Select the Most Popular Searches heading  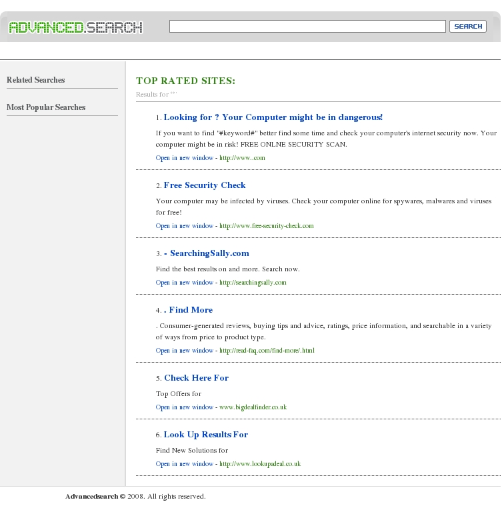click(46, 107)
